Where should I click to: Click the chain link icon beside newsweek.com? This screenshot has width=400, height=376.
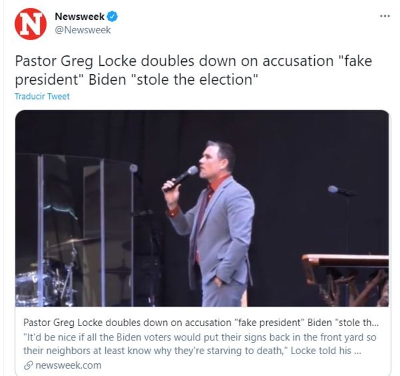[29, 365]
